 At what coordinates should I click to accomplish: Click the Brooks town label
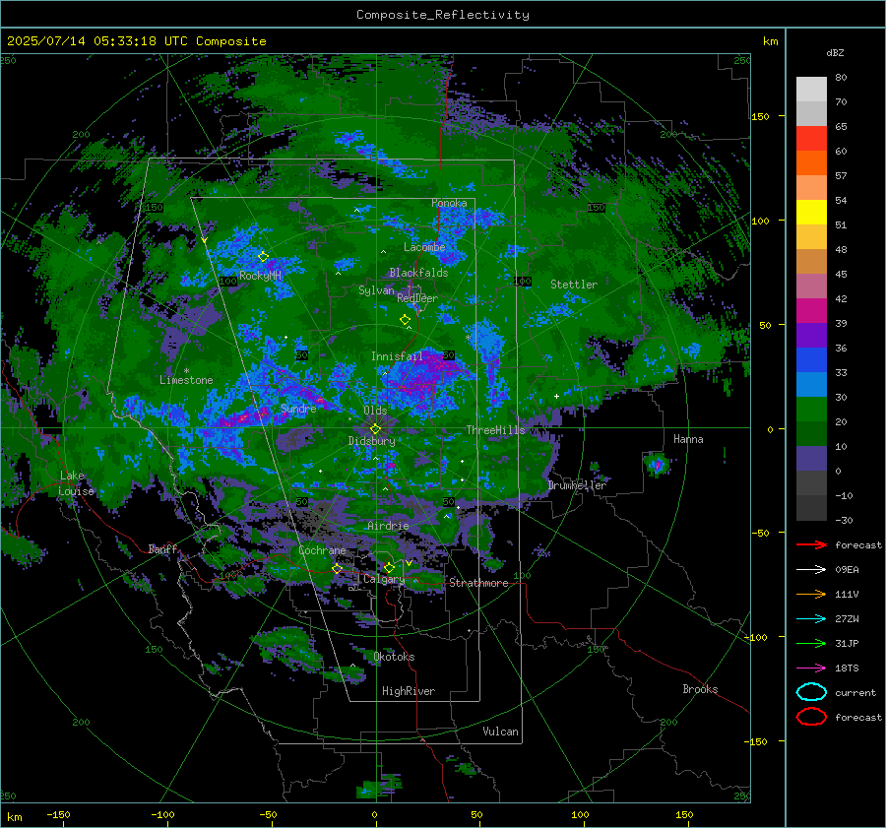[x=700, y=689]
